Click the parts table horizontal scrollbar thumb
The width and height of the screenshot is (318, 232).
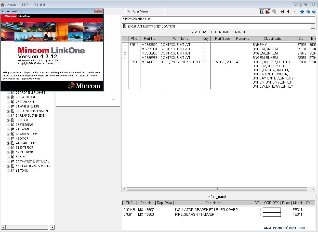pos(217,189)
